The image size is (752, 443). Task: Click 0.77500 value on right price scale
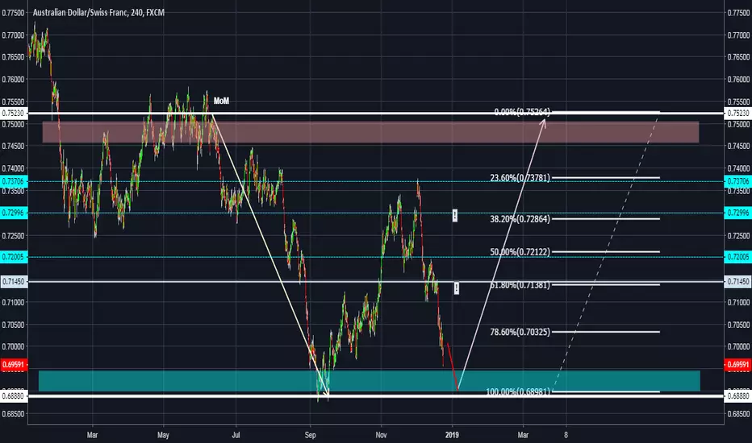[x=738, y=13]
